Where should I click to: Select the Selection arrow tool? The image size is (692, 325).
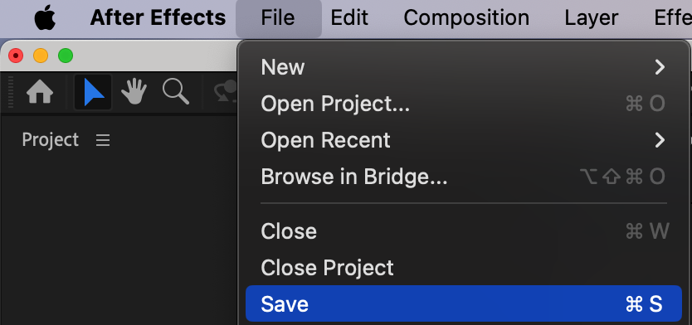tap(93, 92)
